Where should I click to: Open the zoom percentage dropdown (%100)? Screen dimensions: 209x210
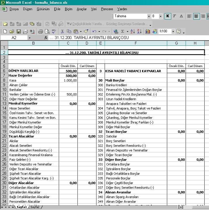[x=173, y=31]
